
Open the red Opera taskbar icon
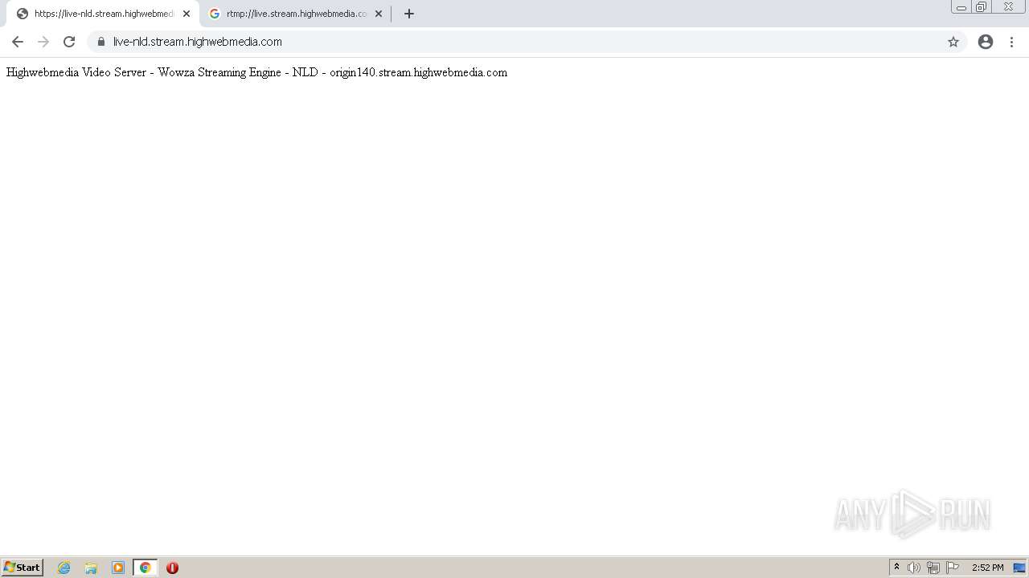(172, 568)
